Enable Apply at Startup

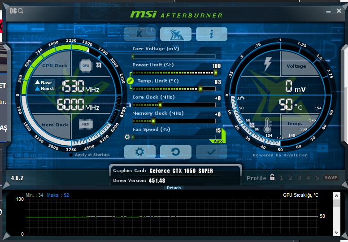click(x=71, y=155)
